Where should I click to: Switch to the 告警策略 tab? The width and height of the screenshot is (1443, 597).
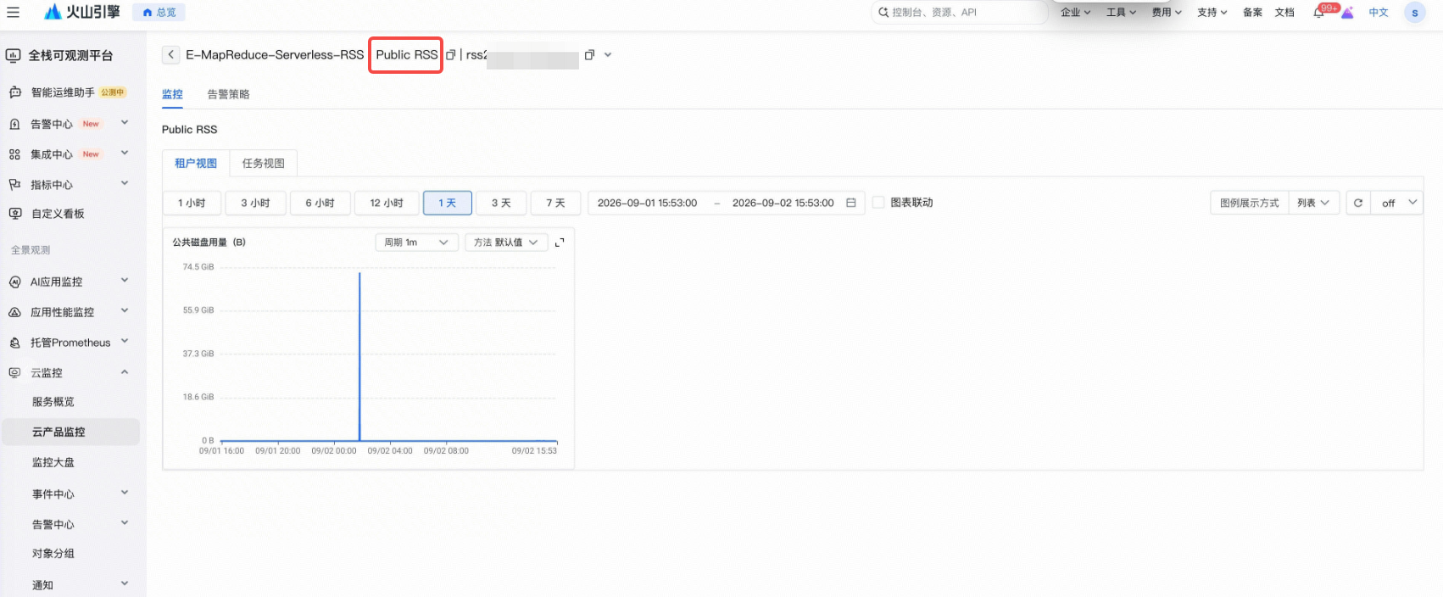click(228, 94)
